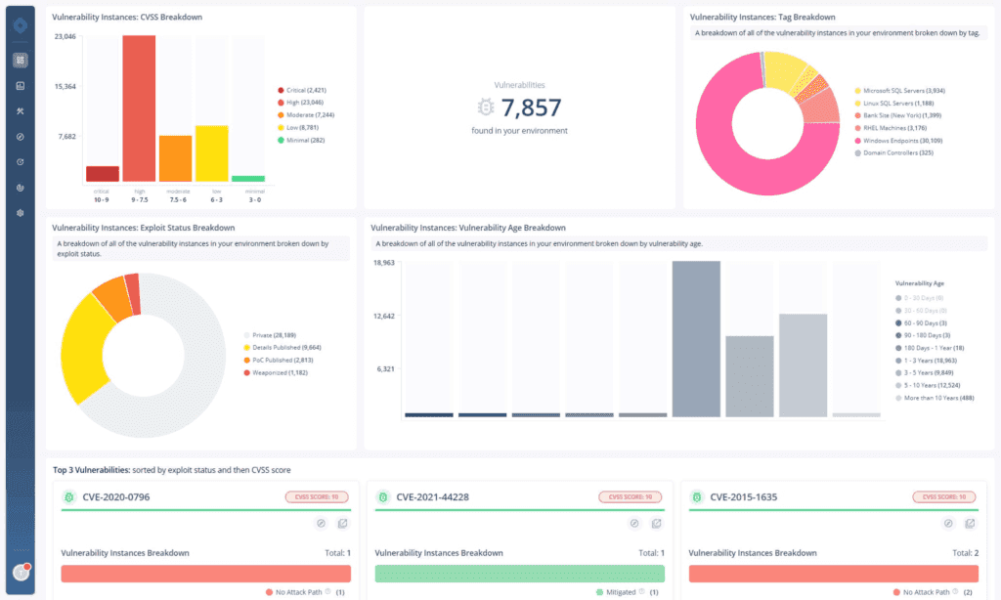Open the bar chart reports sidebar icon
Image resolution: width=1001 pixels, height=600 pixels.
click(x=21, y=86)
